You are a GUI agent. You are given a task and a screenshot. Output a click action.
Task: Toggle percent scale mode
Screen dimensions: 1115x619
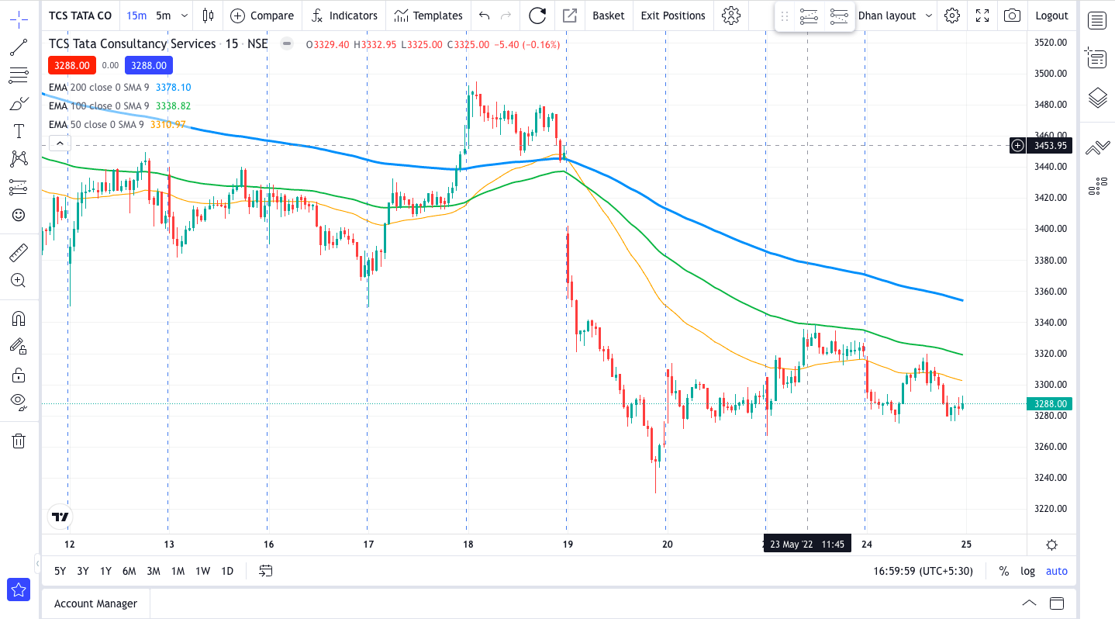1004,571
